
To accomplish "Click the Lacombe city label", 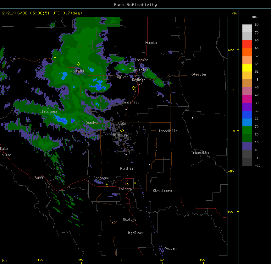I will 141,60.
